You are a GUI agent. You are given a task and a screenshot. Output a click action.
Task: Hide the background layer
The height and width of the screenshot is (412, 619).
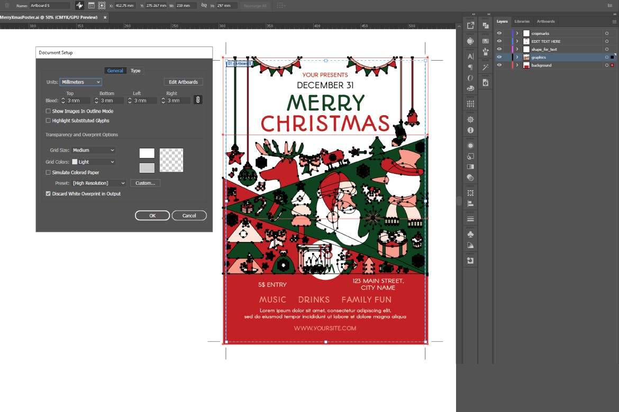499,65
